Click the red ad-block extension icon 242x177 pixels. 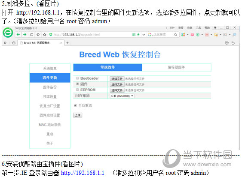click(x=207, y=35)
